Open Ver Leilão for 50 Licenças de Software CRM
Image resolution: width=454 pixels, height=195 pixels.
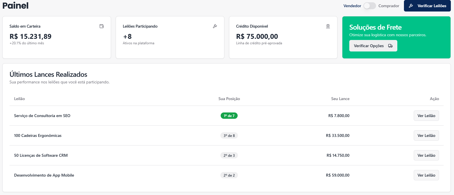click(426, 155)
